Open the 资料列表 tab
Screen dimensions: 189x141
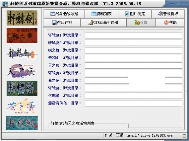click(101, 14)
